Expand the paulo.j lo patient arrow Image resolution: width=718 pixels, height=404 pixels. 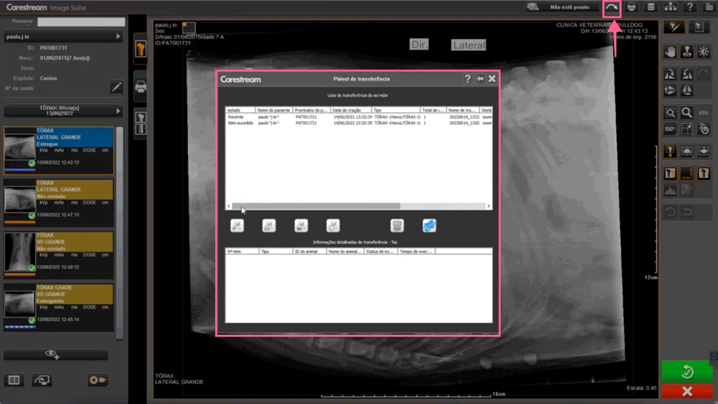(x=118, y=37)
